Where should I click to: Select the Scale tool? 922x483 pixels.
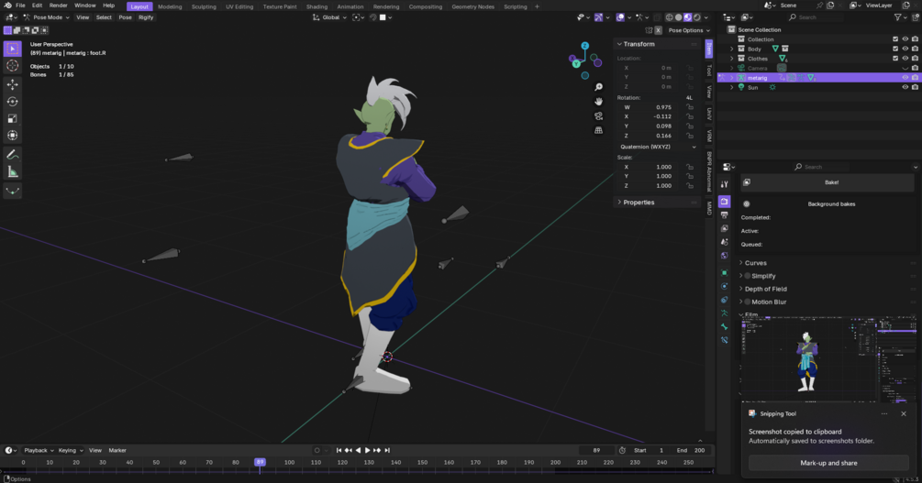12,119
